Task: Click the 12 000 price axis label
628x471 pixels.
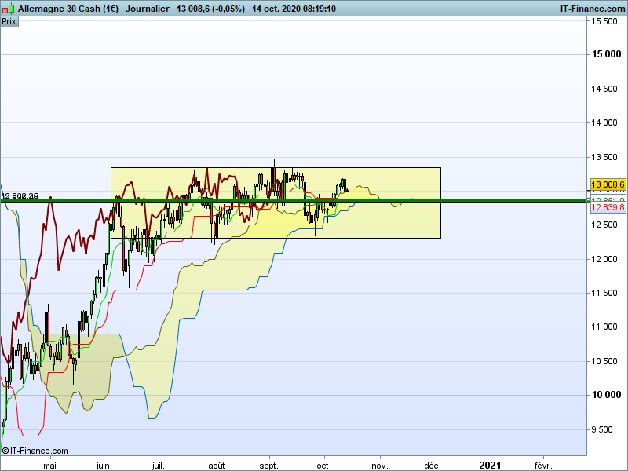Action: [604, 259]
